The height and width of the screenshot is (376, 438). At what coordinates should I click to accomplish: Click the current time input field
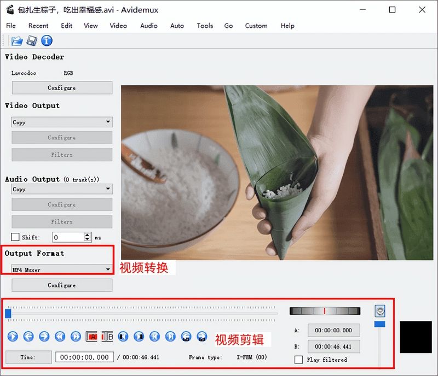84,357
